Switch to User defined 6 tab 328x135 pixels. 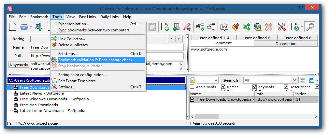(298, 38)
